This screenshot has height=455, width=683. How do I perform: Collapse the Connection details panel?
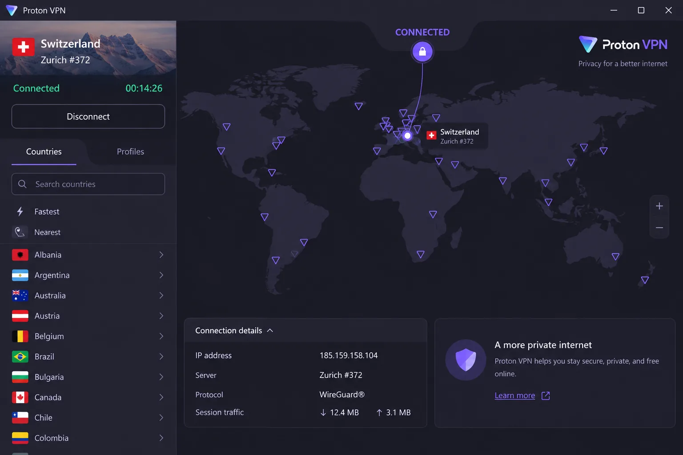tap(270, 331)
